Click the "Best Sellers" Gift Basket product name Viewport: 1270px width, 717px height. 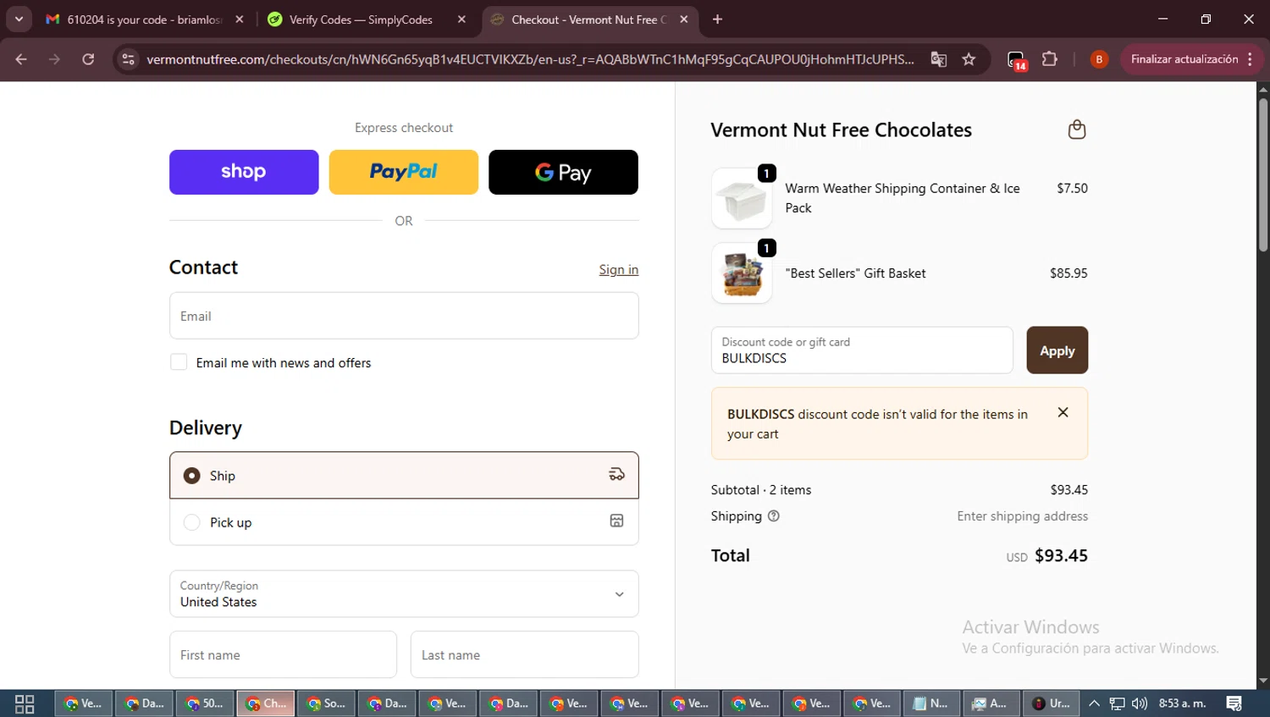[855, 273]
